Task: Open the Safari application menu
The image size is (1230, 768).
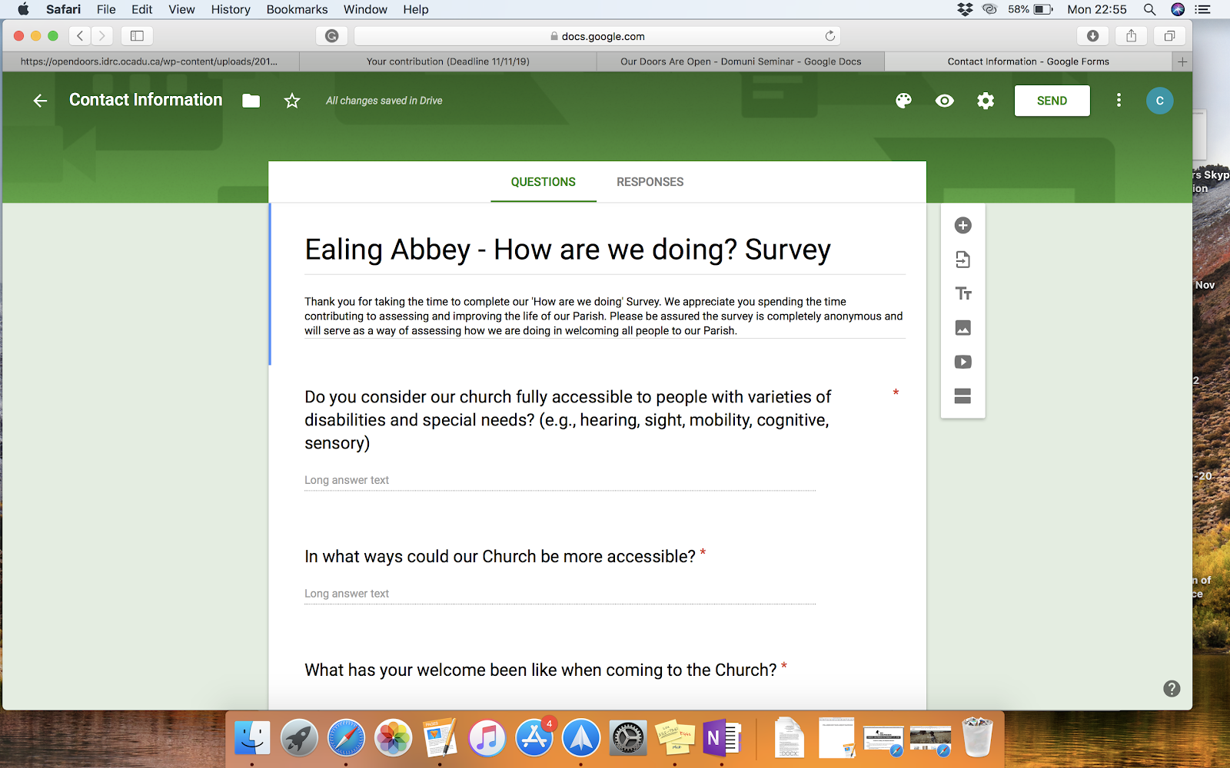Action: pos(63,9)
